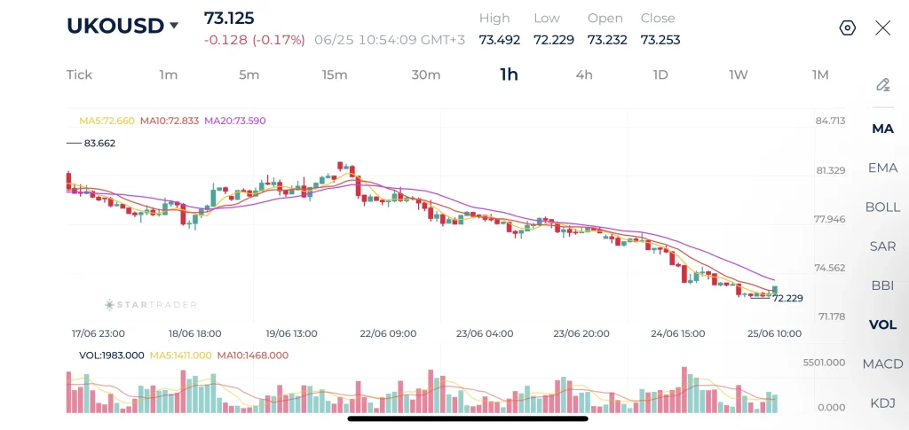Viewport: 909px width, 430px height.
Task: Enable the EMA indicator
Action: [882, 168]
